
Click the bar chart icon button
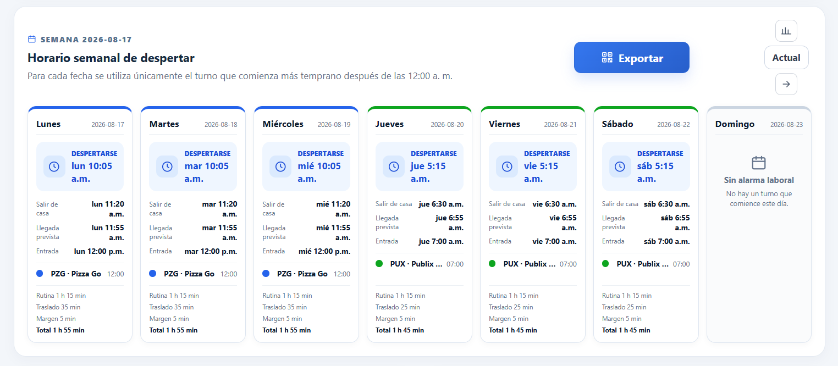click(x=786, y=31)
